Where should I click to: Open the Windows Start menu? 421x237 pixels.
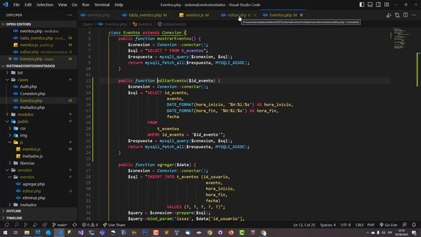click(x=5, y=232)
